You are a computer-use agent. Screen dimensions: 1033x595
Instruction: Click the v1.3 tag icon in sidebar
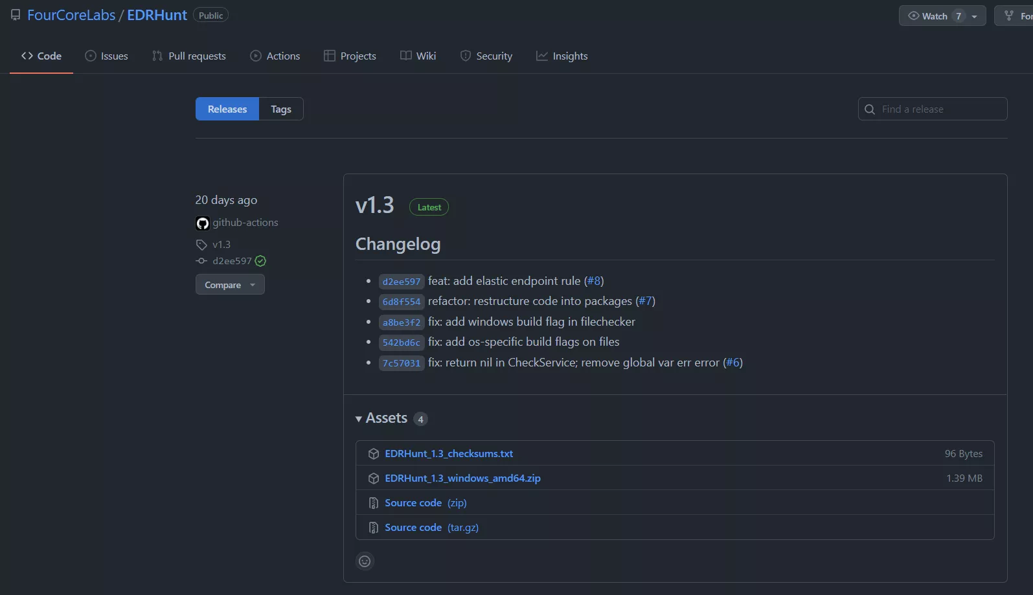201,245
